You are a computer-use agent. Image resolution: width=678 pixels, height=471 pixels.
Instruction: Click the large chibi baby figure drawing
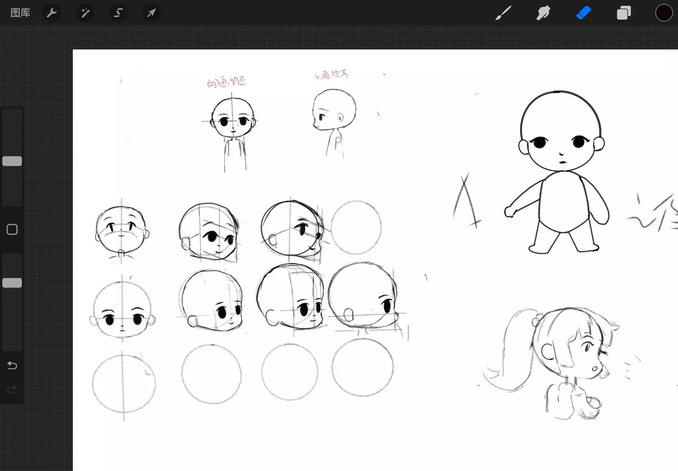point(557,172)
